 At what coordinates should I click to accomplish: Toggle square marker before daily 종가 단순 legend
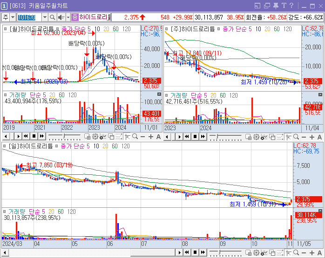click(56, 146)
